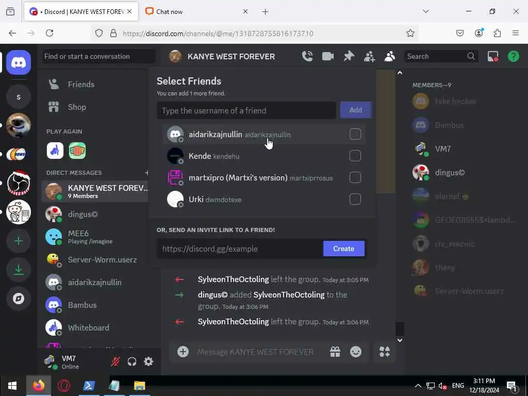Check the box for aidarikzajnullin

point(355,135)
